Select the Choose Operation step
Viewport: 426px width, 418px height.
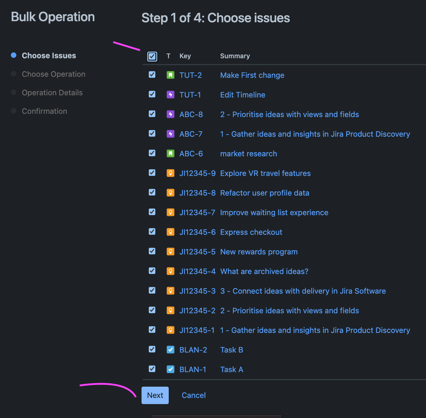53,74
